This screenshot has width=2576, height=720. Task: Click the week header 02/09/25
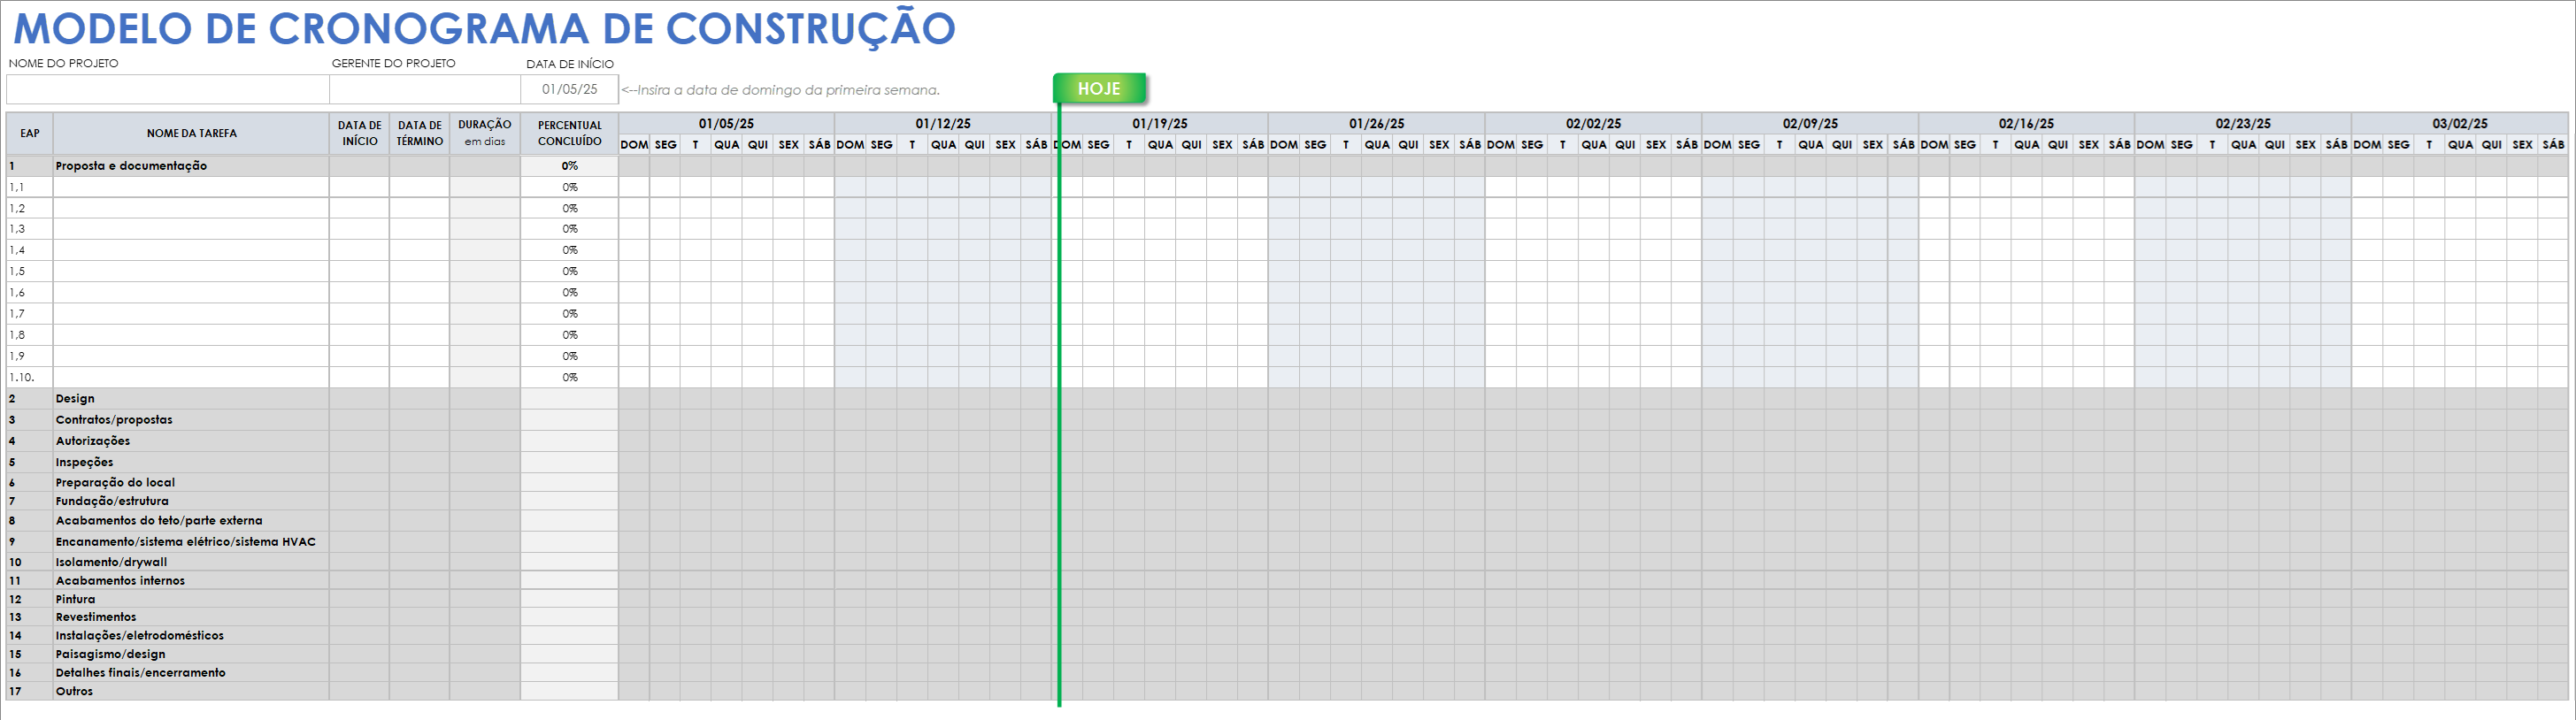point(1810,124)
